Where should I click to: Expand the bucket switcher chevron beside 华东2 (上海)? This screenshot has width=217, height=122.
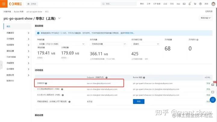(59, 18)
